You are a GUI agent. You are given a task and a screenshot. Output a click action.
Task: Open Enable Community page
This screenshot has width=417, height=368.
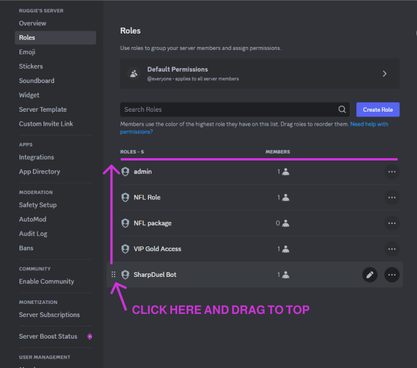(x=47, y=282)
